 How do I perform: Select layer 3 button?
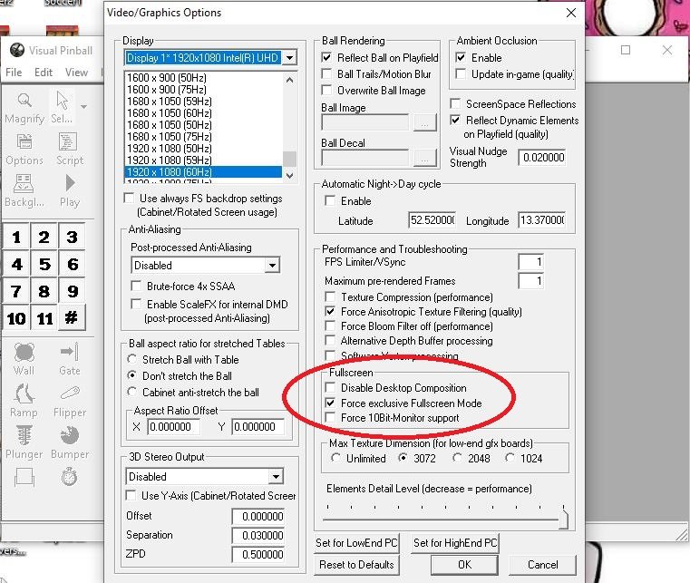[72, 238]
